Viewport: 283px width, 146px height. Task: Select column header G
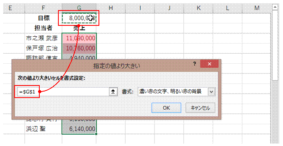click(x=79, y=8)
